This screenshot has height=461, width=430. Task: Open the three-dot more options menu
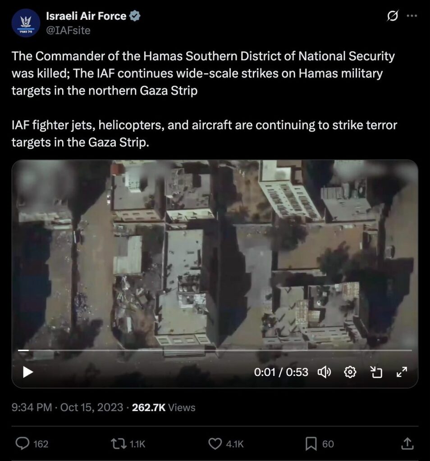point(412,16)
